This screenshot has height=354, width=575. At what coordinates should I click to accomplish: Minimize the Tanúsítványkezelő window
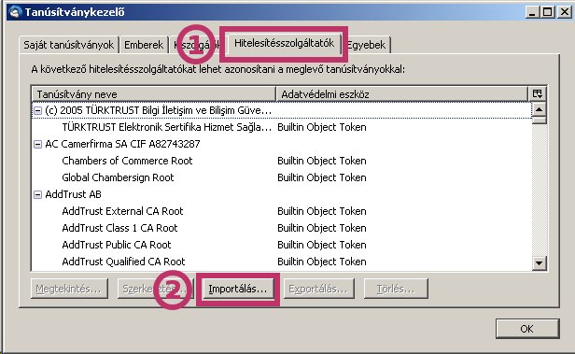532,12
